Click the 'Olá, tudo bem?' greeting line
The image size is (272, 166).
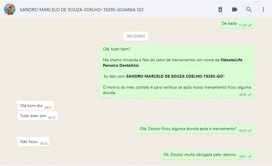point(117,49)
